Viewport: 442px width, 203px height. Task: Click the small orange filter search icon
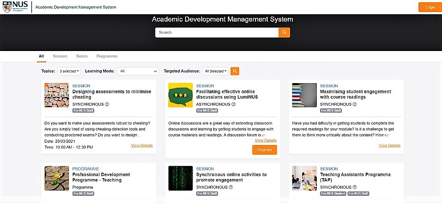pyautogui.click(x=235, y=71)
